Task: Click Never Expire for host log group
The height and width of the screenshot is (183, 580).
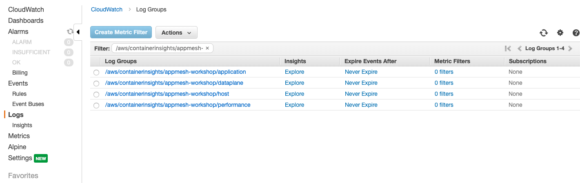Action: click(x=361, y=94)
